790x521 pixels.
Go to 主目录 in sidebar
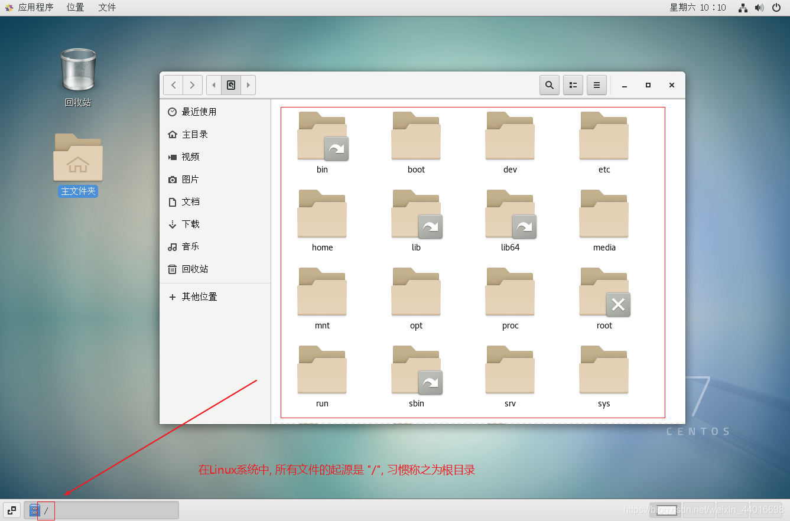[215, 134]
